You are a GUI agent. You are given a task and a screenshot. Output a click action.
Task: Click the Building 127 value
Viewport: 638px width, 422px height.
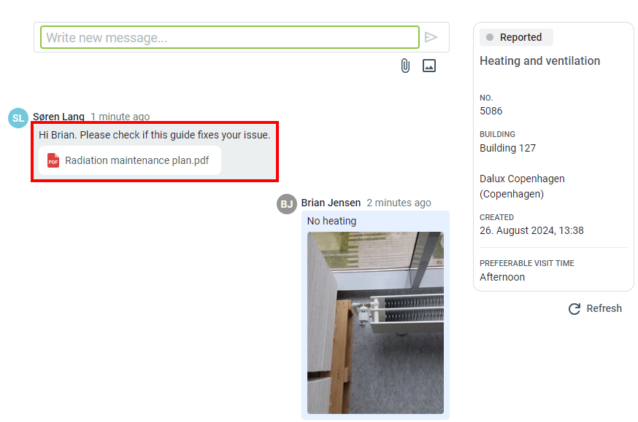pyautogui.click(x=507, y=148)
